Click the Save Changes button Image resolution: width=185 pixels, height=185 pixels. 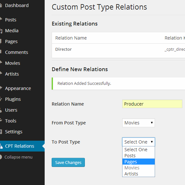click(x=68, y=162)
